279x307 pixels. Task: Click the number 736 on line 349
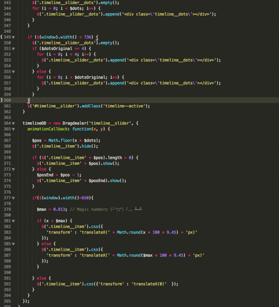(88, 37)
